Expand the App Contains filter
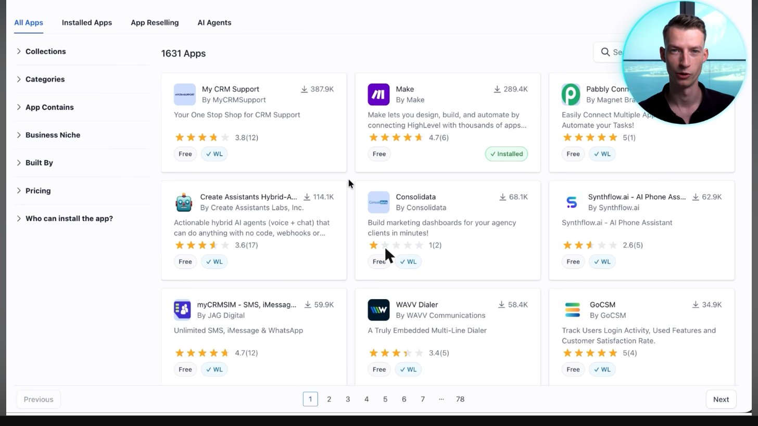The height and width of the screenshot is (426, 758). [83, 107]
